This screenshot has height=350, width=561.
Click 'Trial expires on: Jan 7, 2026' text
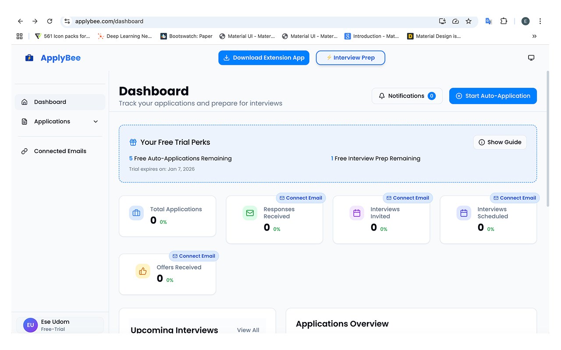(162, 169)
